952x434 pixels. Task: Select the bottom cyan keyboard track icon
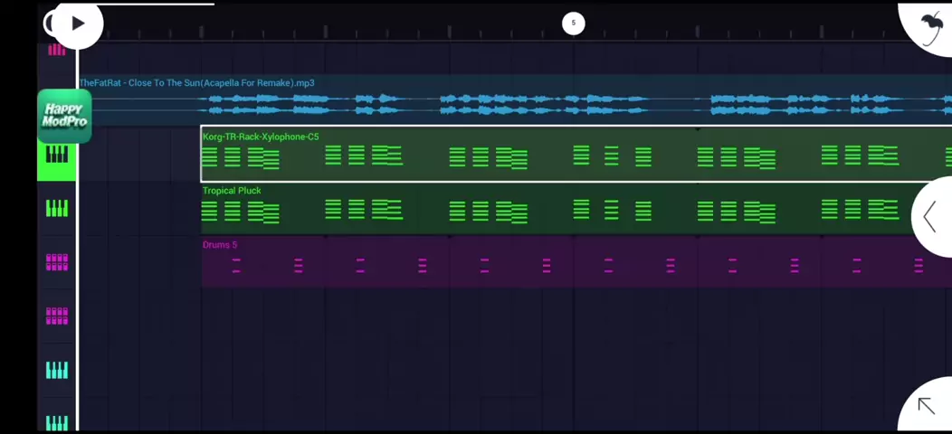[56, 421]
